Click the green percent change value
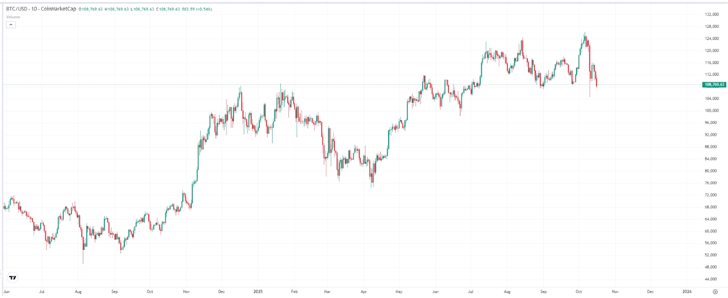Viewport: 728px width, 298px height. pos(203,8)
